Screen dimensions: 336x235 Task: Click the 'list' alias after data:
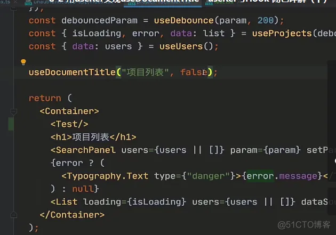(x=214, y=34)
